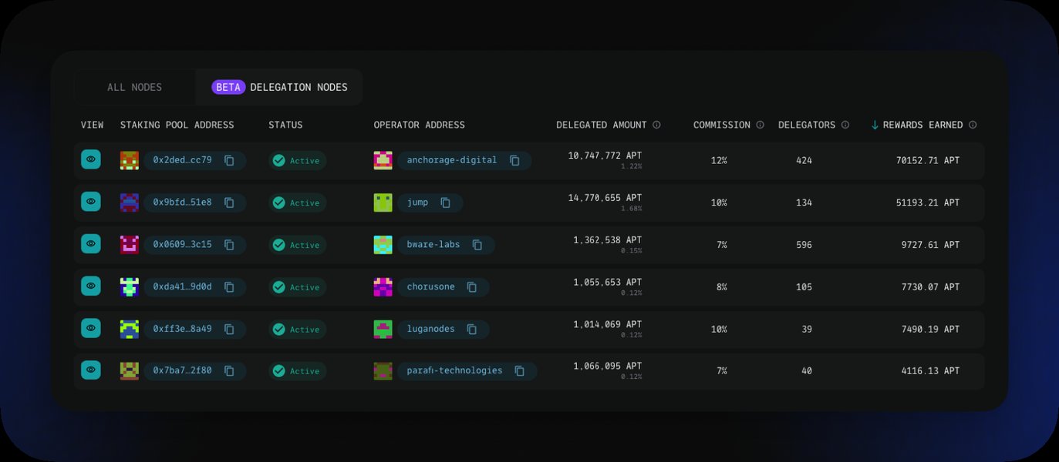
Task: Sort by Rewards Earned using the arrow
Action: 875,125
